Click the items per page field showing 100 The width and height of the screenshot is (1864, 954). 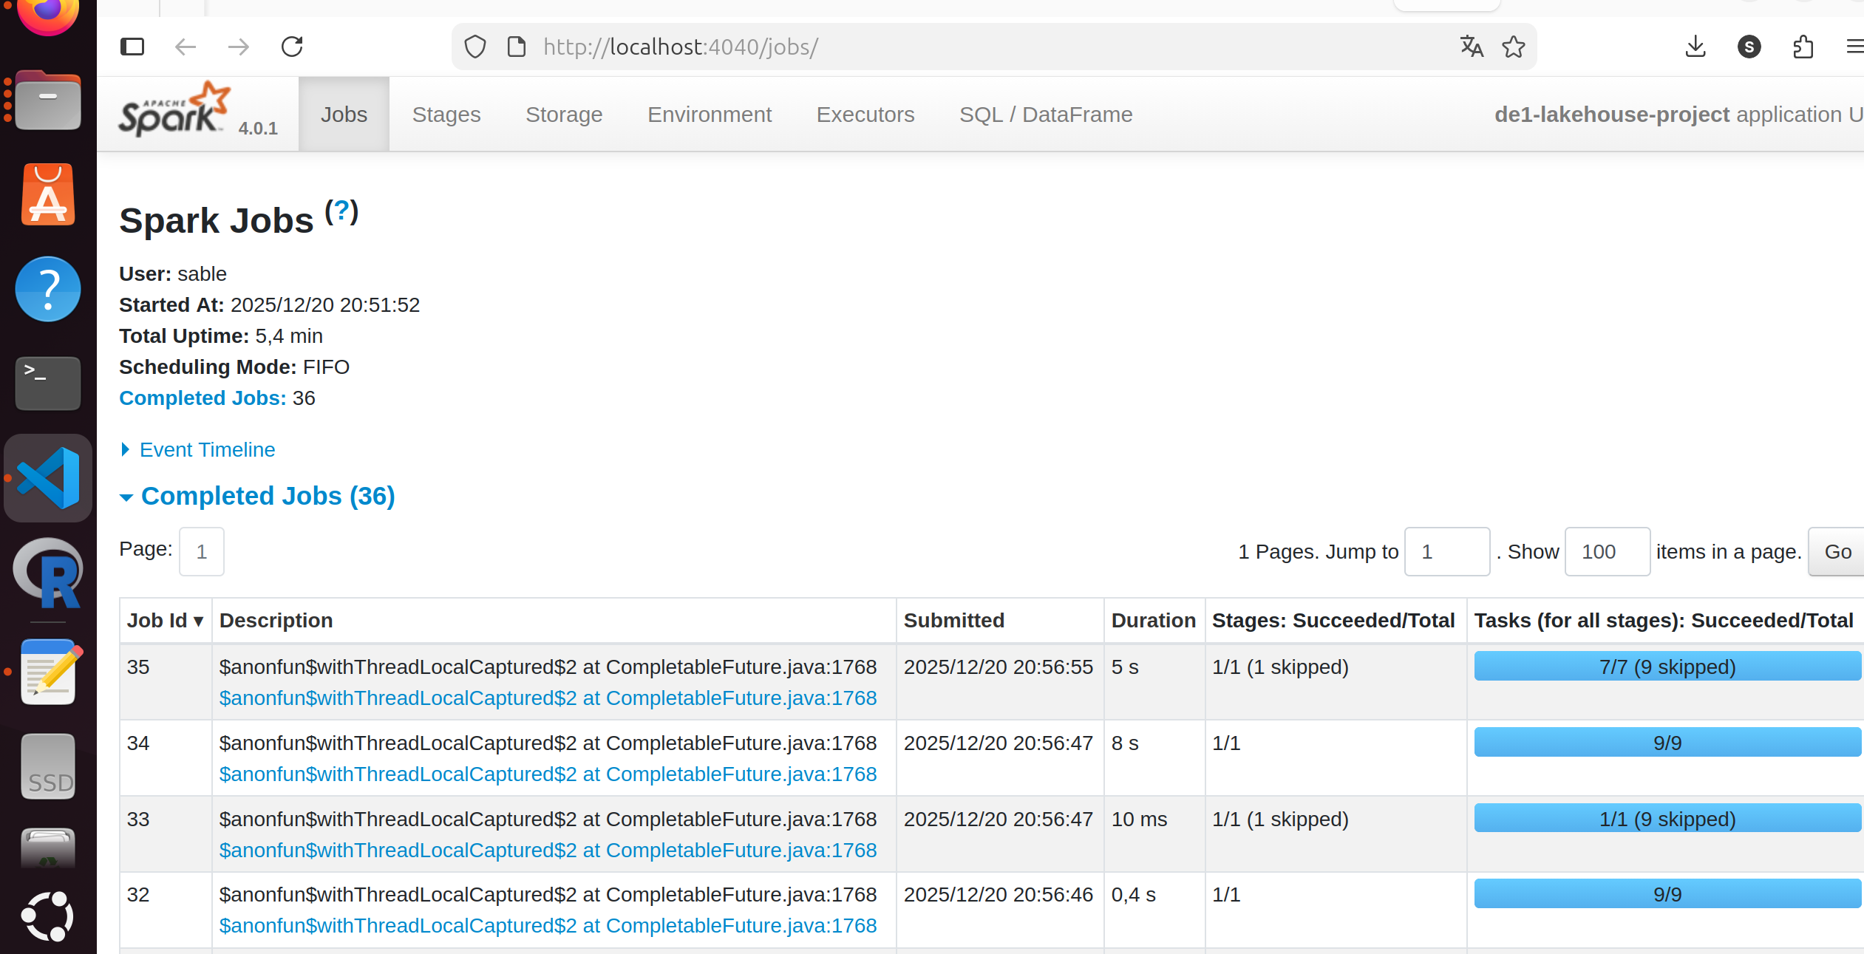pos(1607,552)
